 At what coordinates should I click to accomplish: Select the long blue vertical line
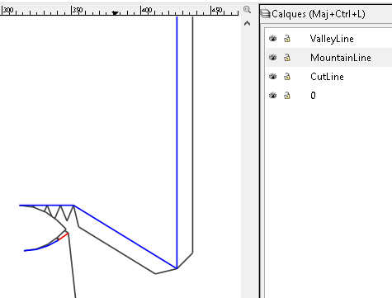click(177, 138)
